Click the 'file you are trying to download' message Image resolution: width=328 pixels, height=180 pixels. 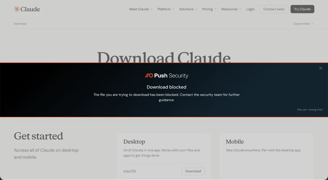[167, 97]
